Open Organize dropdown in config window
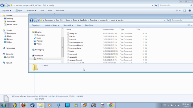 7,10
